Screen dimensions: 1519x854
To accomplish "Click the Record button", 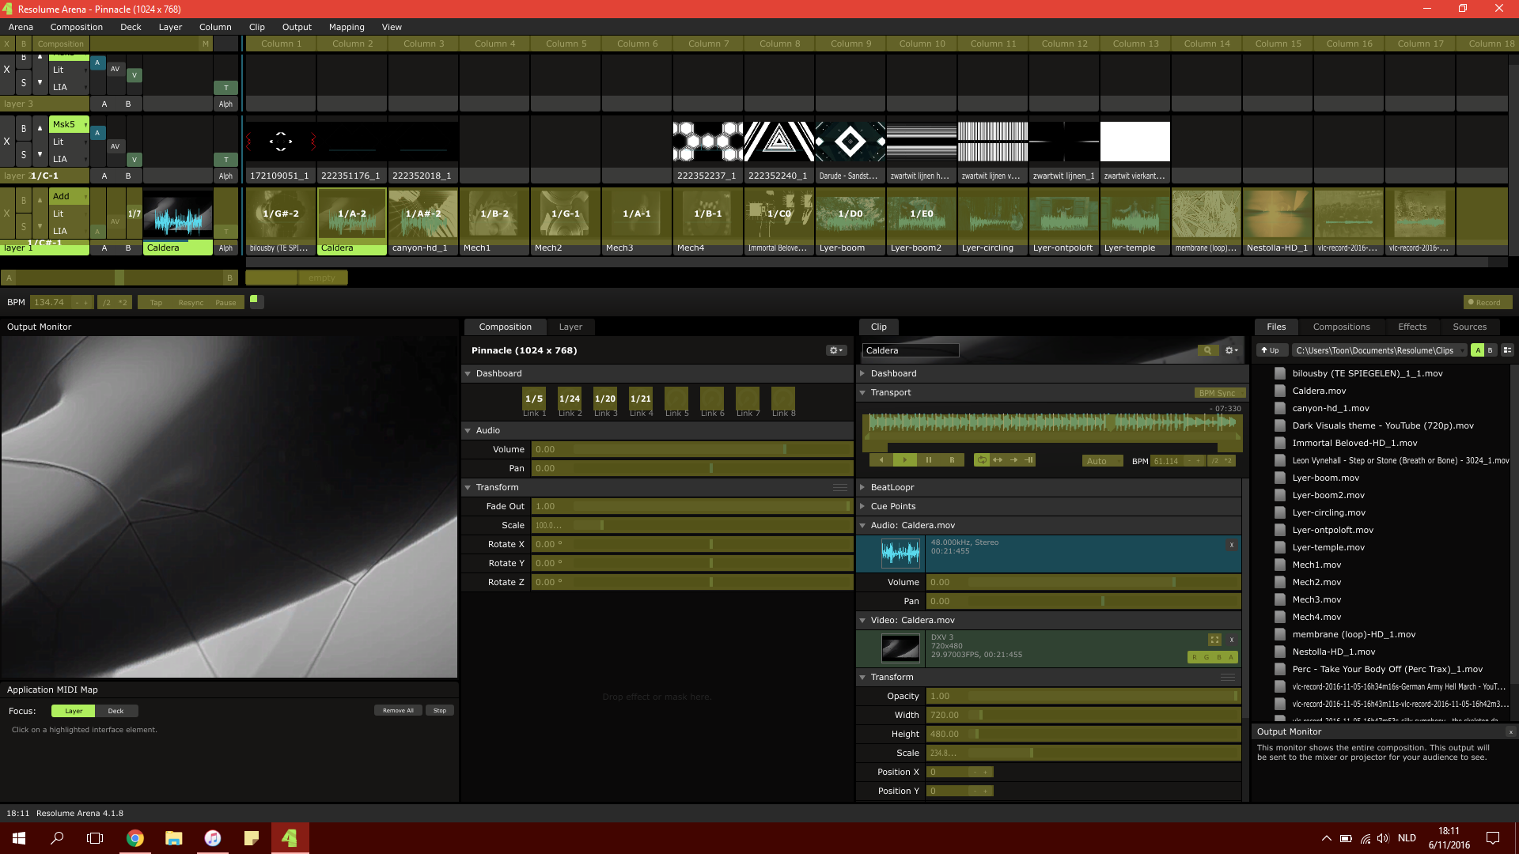I will point(1487,302).
